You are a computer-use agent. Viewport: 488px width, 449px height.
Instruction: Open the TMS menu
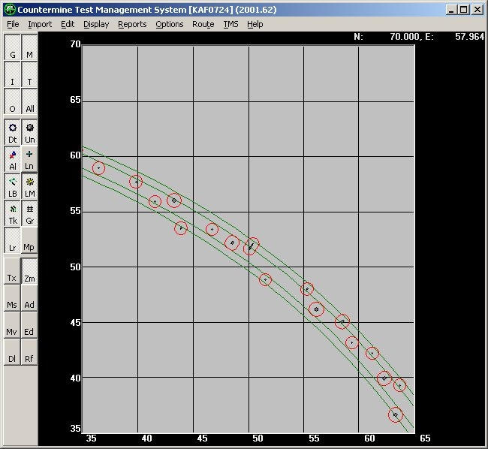click(231, 24)
